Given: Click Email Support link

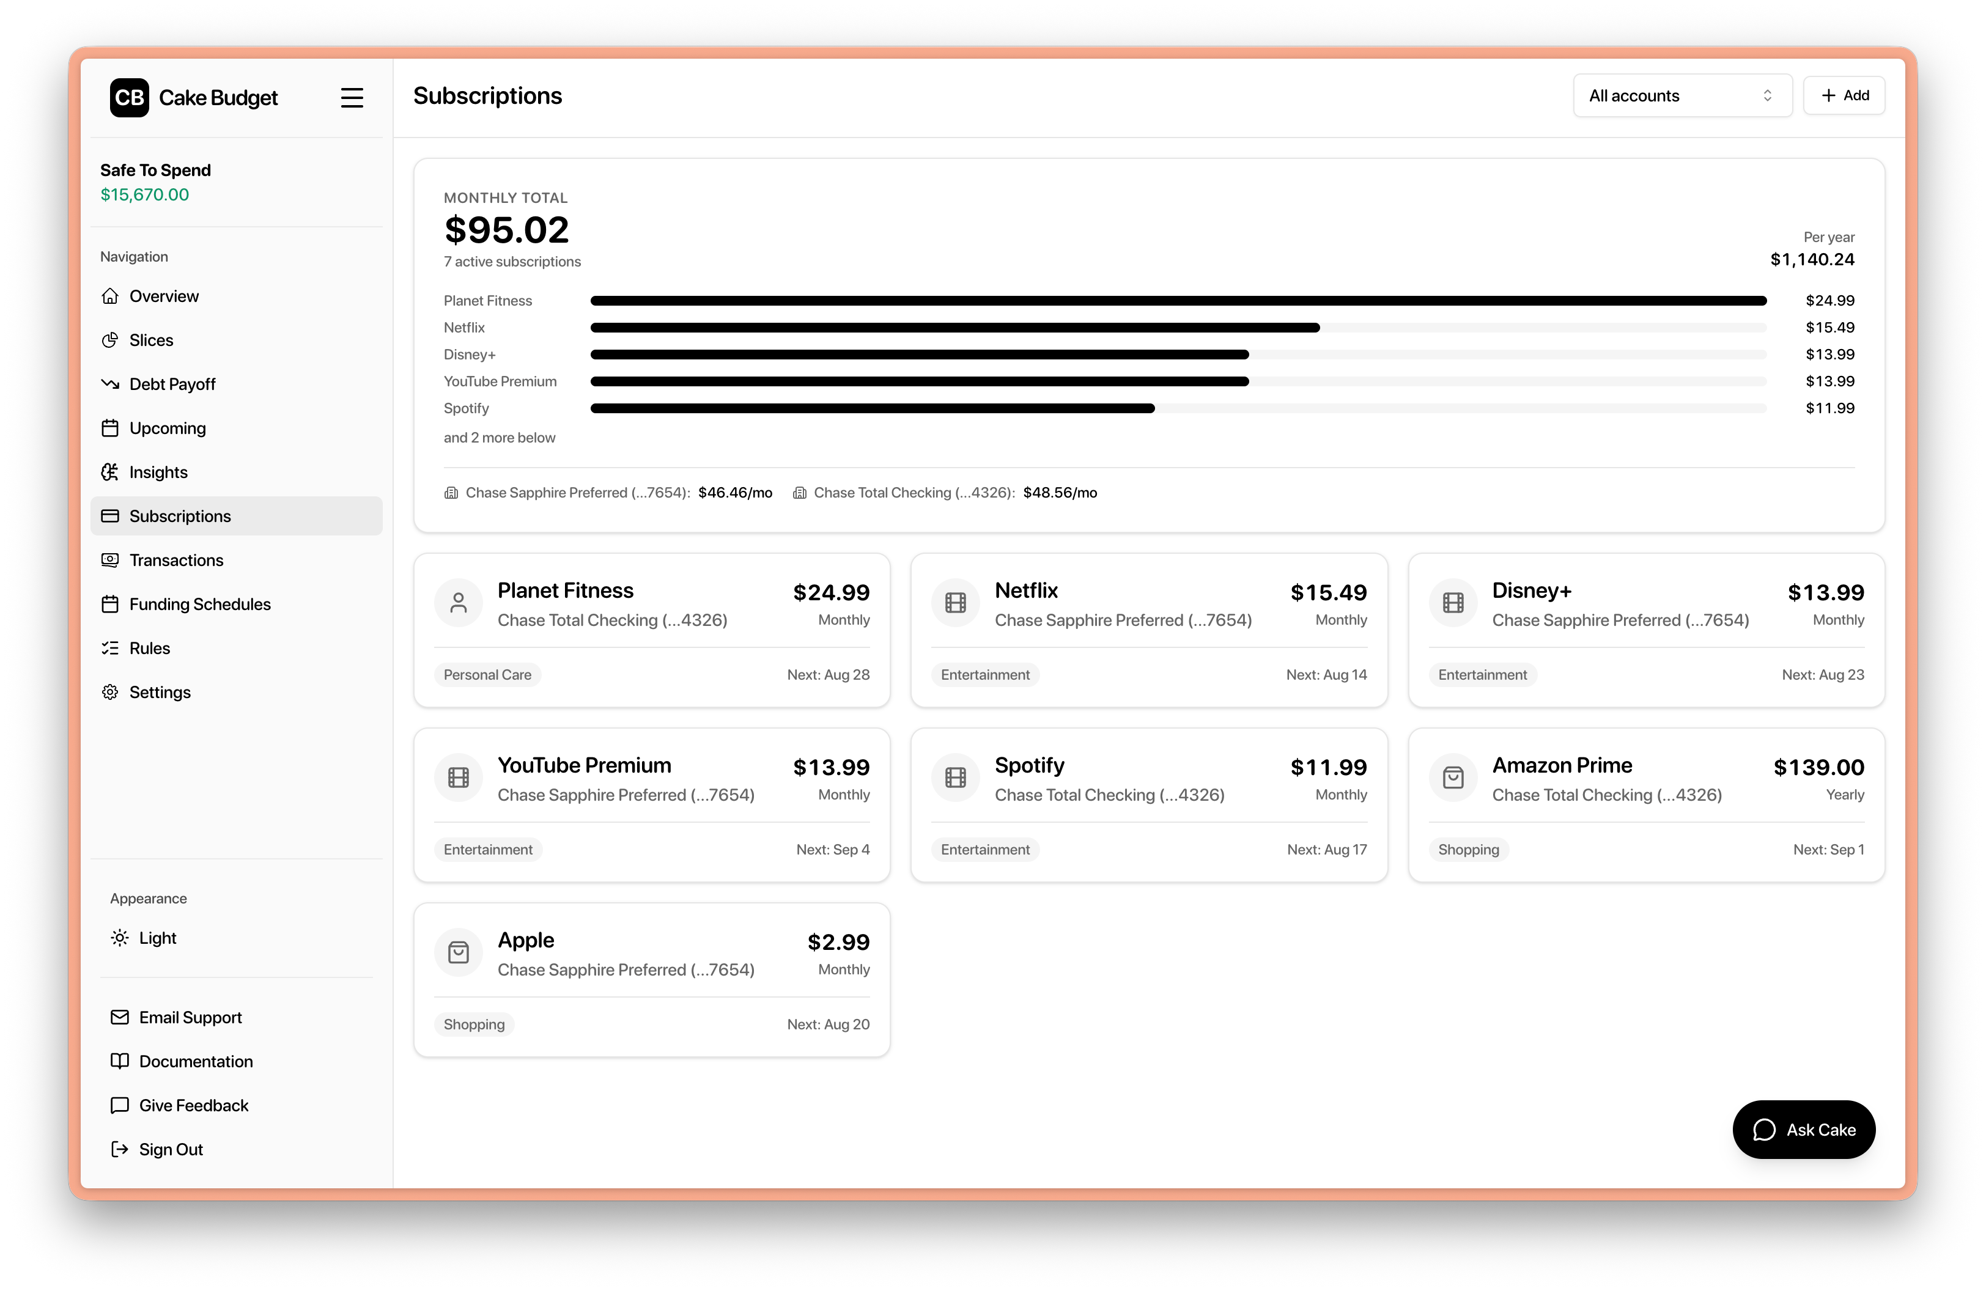Looking at the screenshot, I should [x=236, y=1017].
